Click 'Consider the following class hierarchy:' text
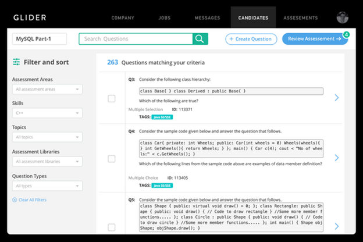Viewport: 363px width, 242px height. 175,80
